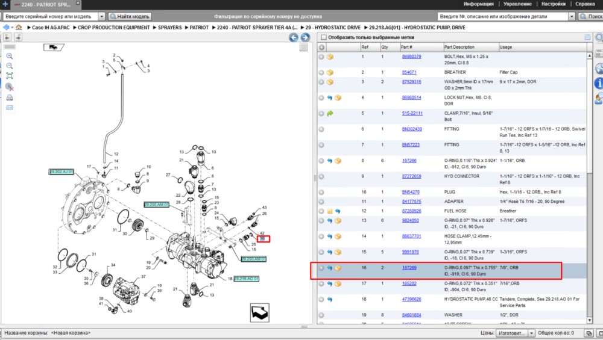
Task: Click diagram reference label 29.218.AO 01
Action: (247, 279)
